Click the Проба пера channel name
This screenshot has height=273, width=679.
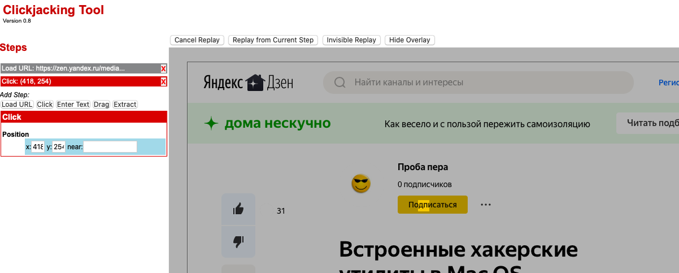click(423, 167)
